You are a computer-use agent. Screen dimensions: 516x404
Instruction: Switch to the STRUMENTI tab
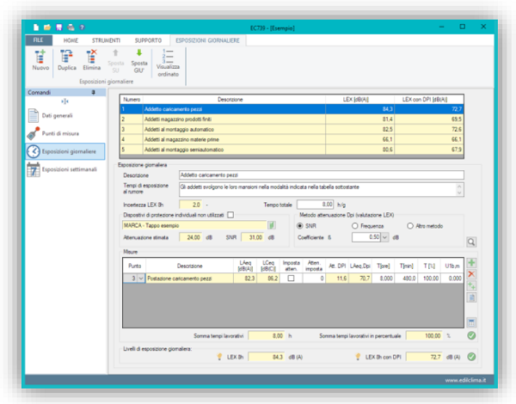pos(106,40)
